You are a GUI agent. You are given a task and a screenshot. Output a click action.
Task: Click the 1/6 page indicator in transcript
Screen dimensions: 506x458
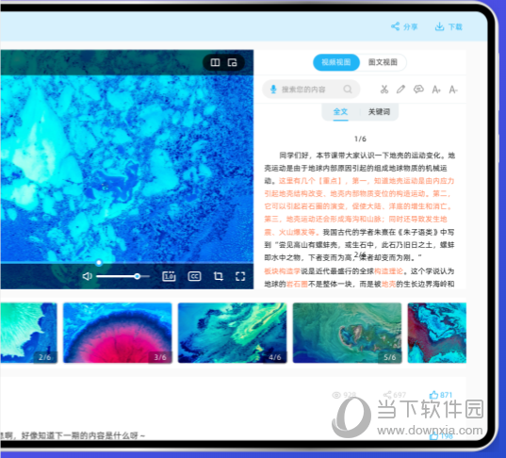tap(360, 139)
